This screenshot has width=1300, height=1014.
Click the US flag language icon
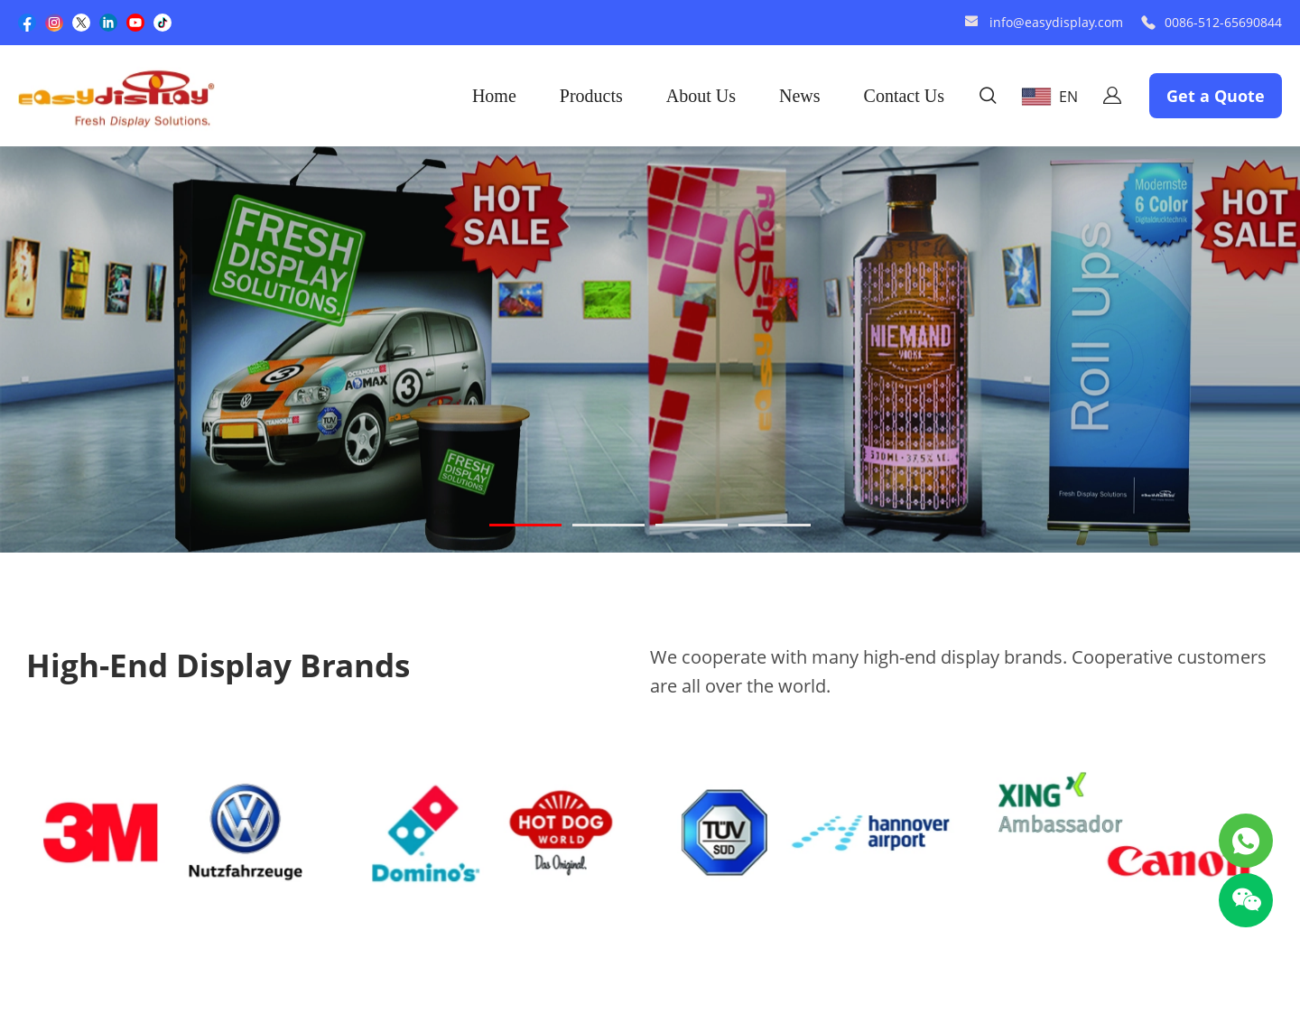[1036, 97]
